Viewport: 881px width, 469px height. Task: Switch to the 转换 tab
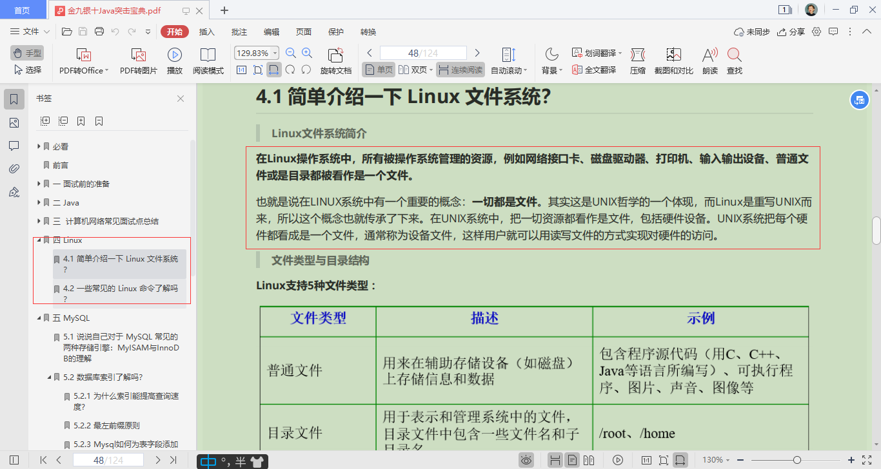tap(368, 32)
